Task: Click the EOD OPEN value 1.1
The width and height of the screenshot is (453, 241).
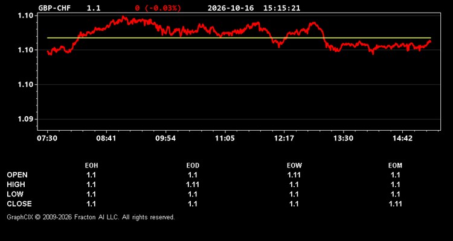Action: pos(193,175)
